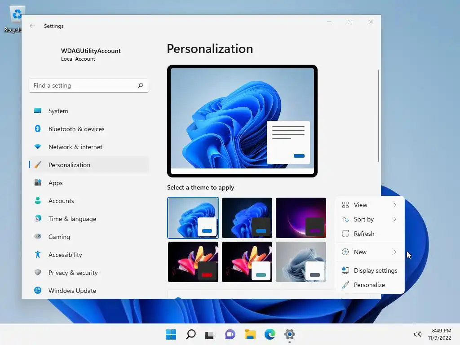Open the Windows Start button
This screenshot has height=345, width=460.
pyautogui.click(x=171, y=334)
